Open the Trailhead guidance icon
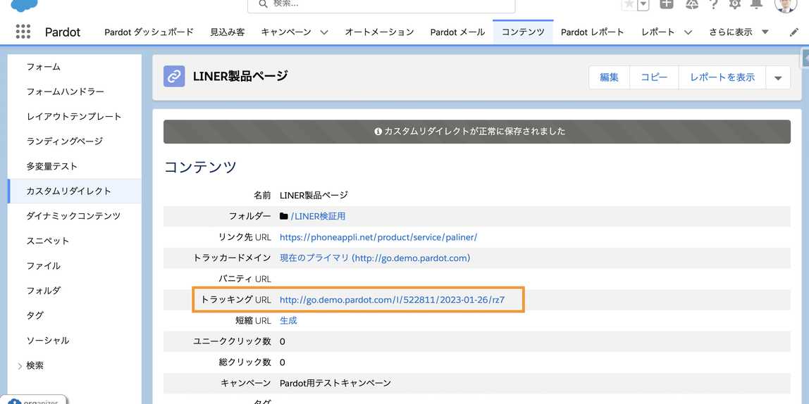 point(692,4)
